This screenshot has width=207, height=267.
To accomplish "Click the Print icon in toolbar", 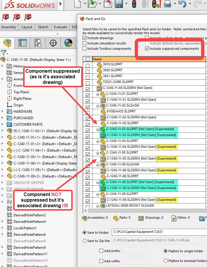I will pyautogui.click(x=167, y=4).
